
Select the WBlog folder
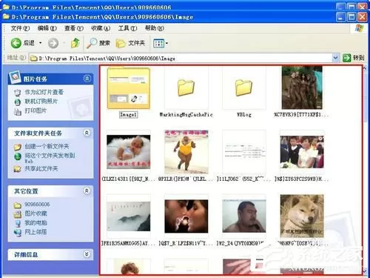coord(244,87)
